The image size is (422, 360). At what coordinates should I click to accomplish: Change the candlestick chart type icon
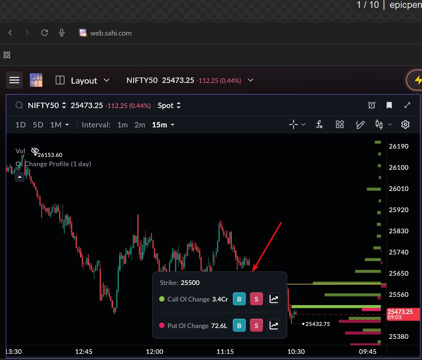click(379, 125)
